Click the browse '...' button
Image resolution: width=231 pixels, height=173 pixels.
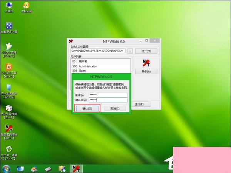130,51
